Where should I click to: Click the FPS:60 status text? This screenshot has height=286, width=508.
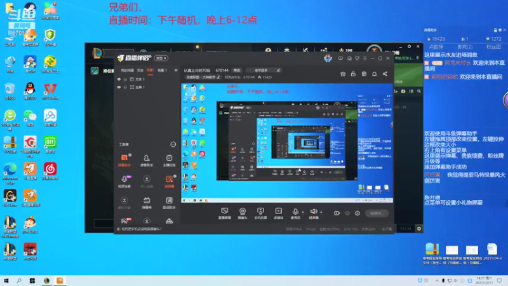(311, 229)
